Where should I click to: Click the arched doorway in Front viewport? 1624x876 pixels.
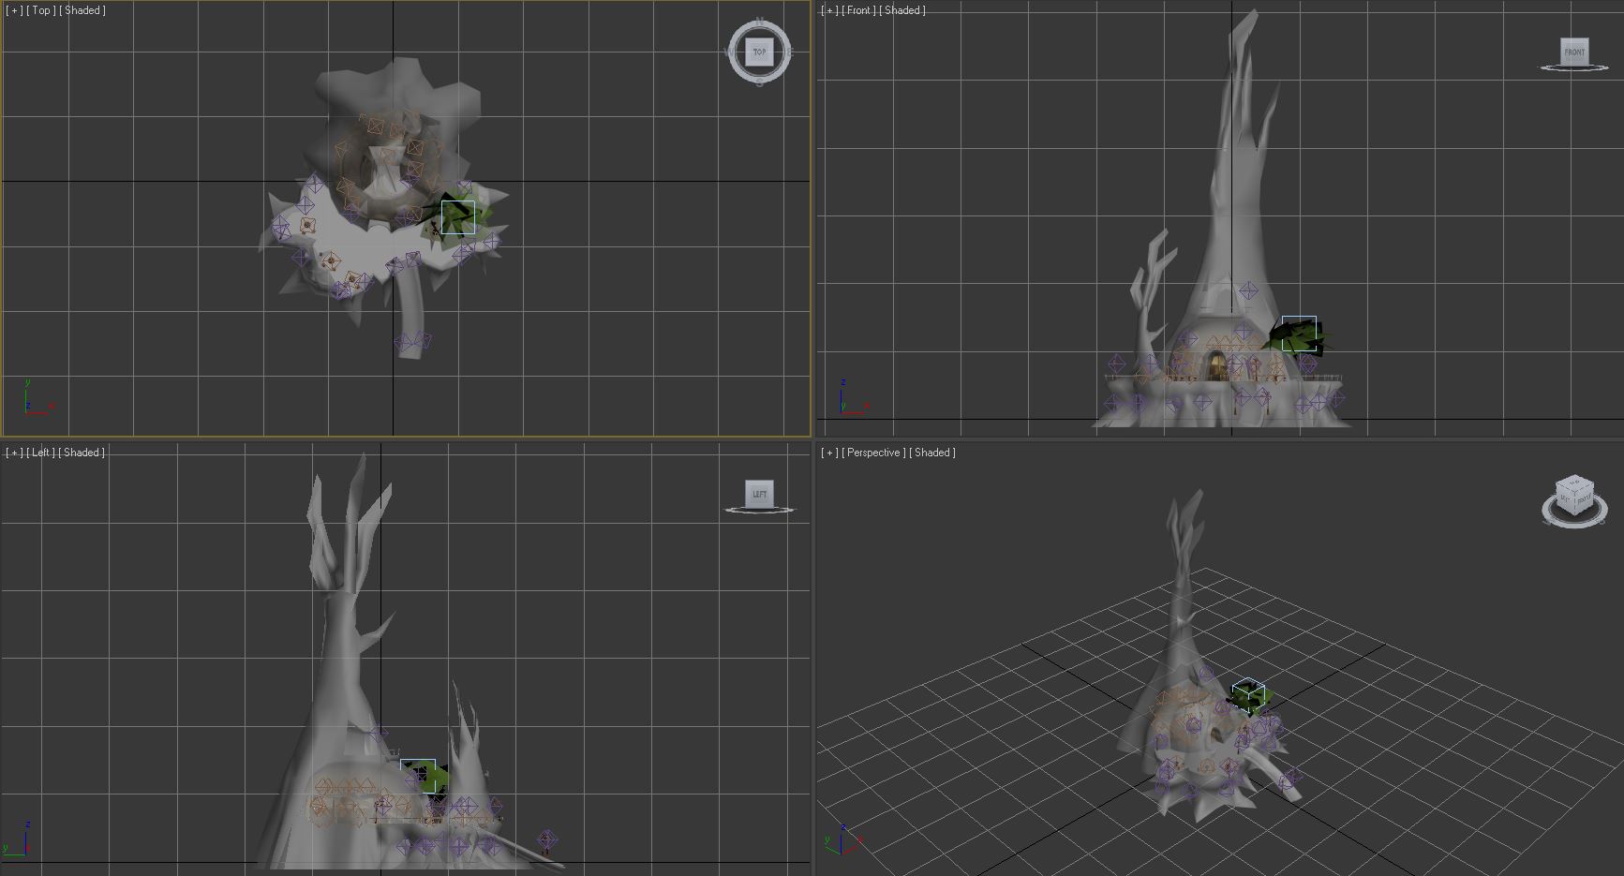[1216, 366]
